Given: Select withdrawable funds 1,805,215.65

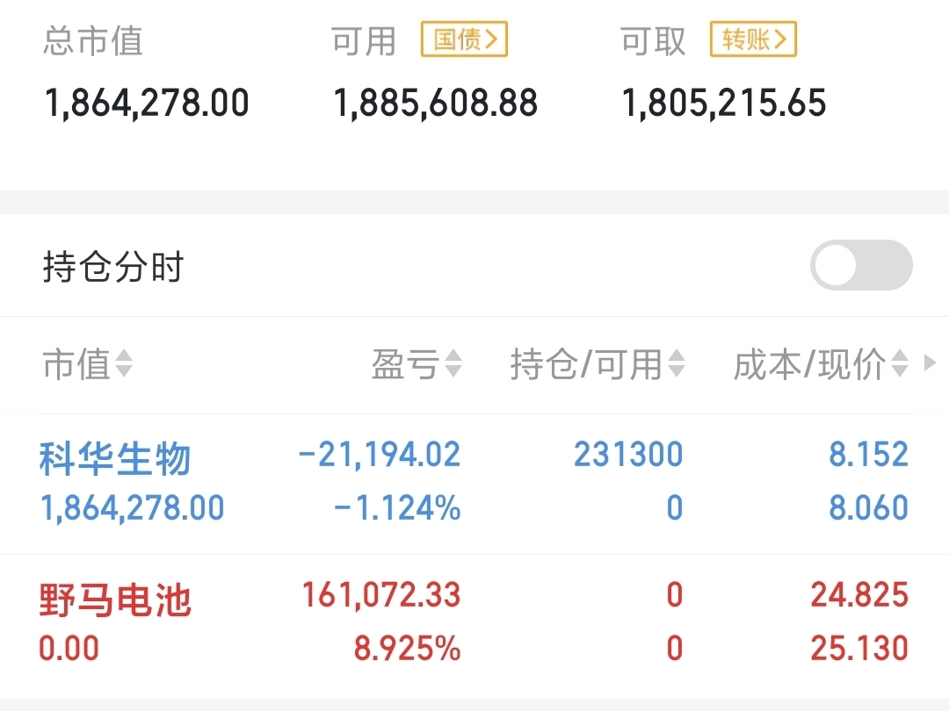Looking at the screenshot, I should coord(724,102).
